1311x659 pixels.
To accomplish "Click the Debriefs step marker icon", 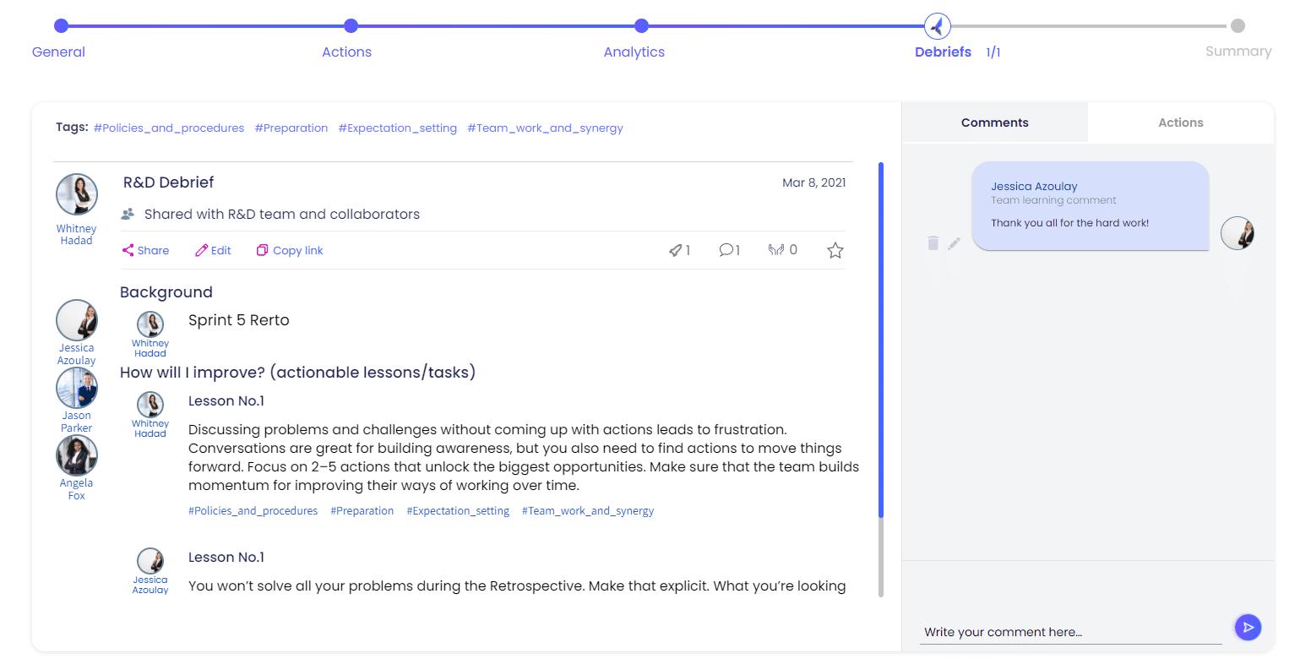I will click(937, 26).
